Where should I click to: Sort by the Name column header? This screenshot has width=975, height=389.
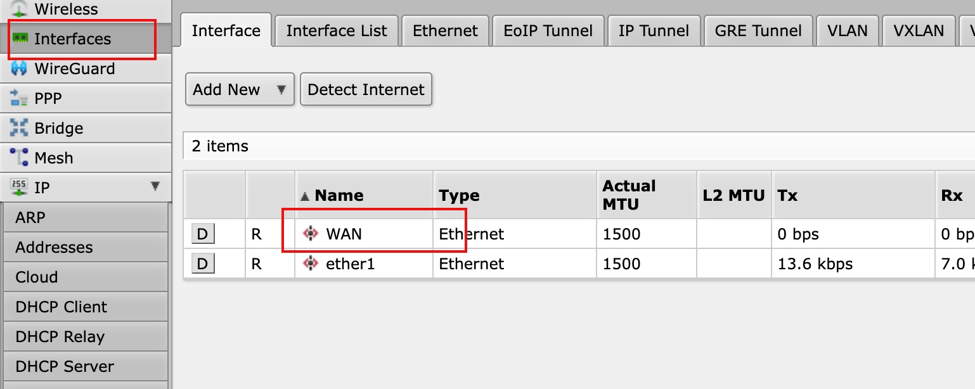[339, 195]
